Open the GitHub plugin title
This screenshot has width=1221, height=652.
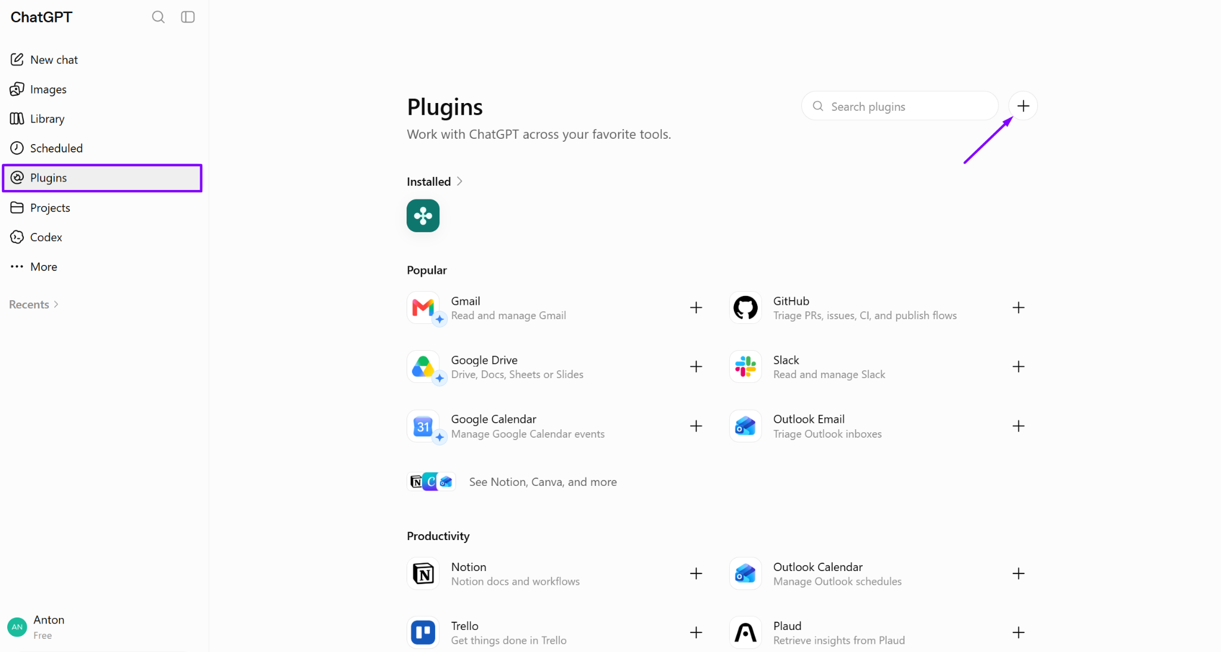pyautogui.click(x=791, y=301)
